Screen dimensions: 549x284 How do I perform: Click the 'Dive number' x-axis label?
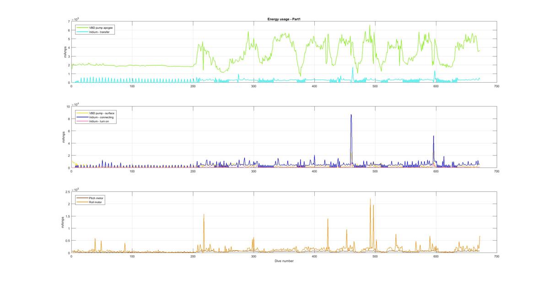284,261
